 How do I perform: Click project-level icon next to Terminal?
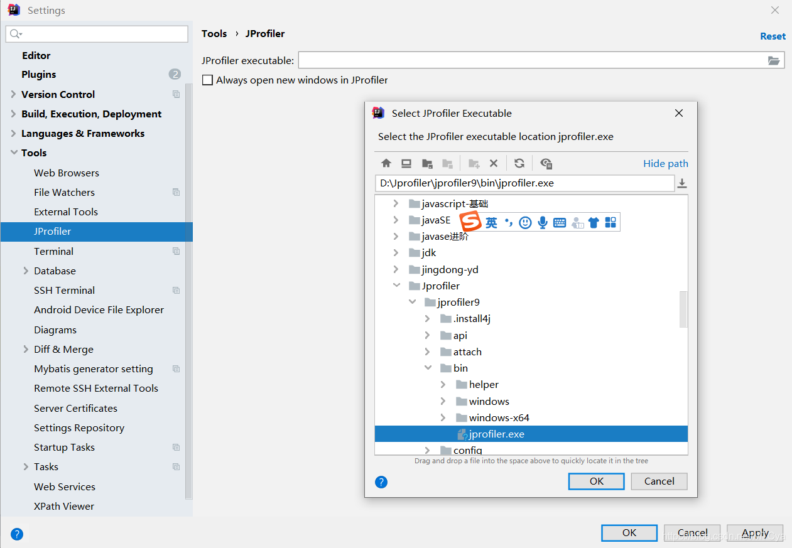click(176, 251)
